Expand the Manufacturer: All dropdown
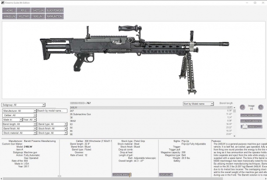Viewport: 267px width, 180px height. tap(19, 111)
